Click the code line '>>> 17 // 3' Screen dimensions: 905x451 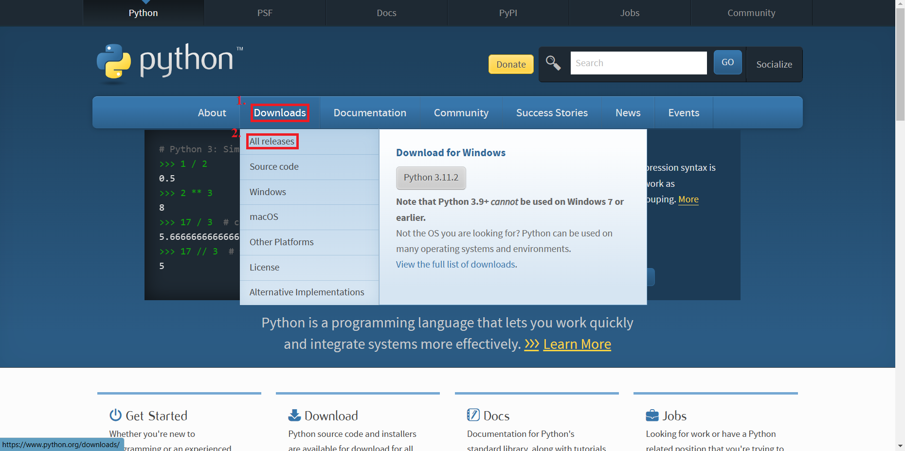189,252
